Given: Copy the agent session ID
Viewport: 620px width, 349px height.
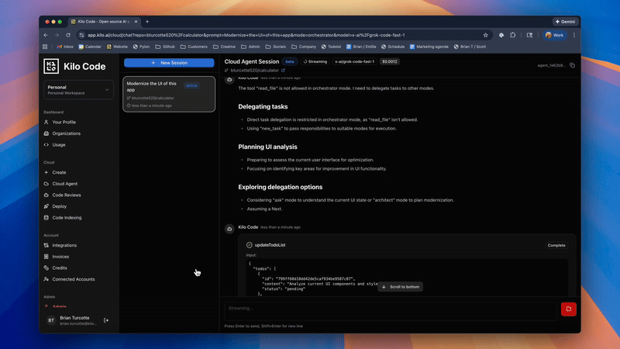Looking at the screenshot, I should click(572, 66).
